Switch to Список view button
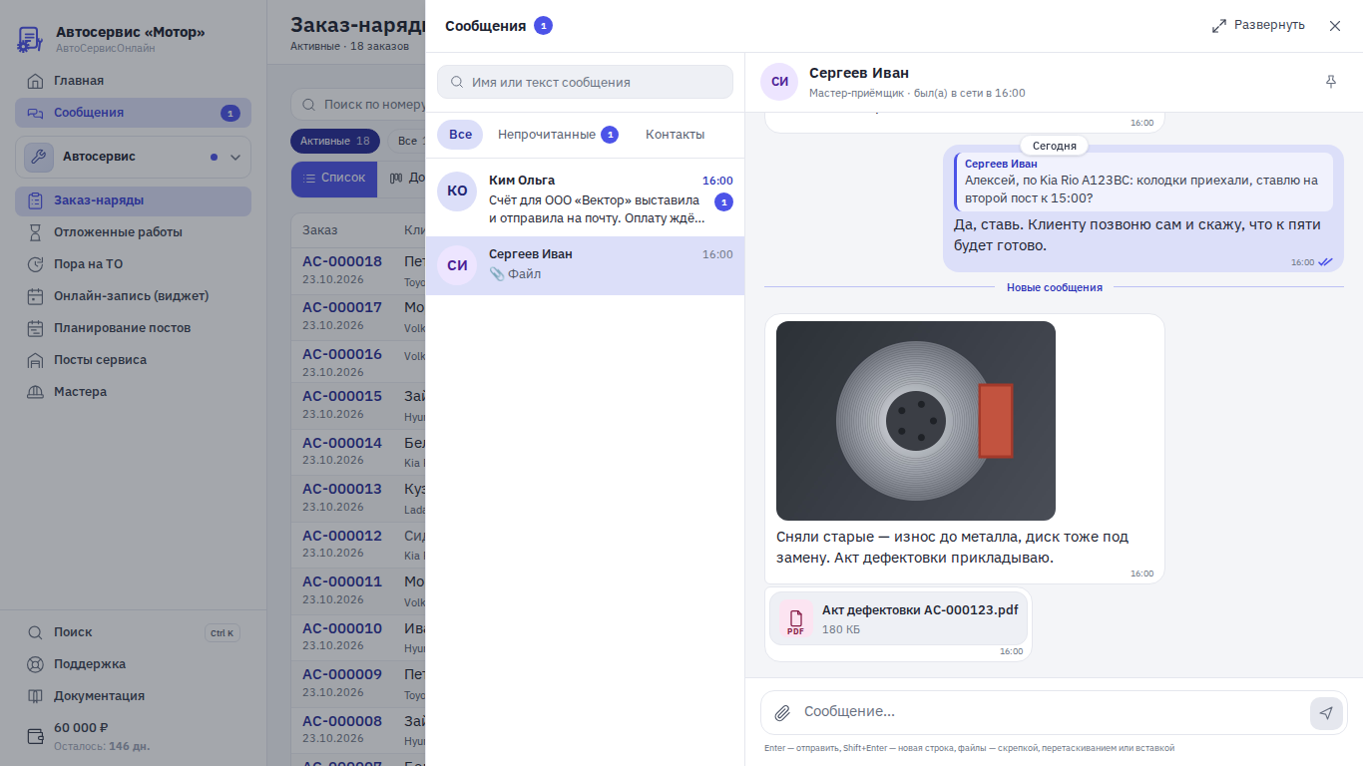 point(334,179)
